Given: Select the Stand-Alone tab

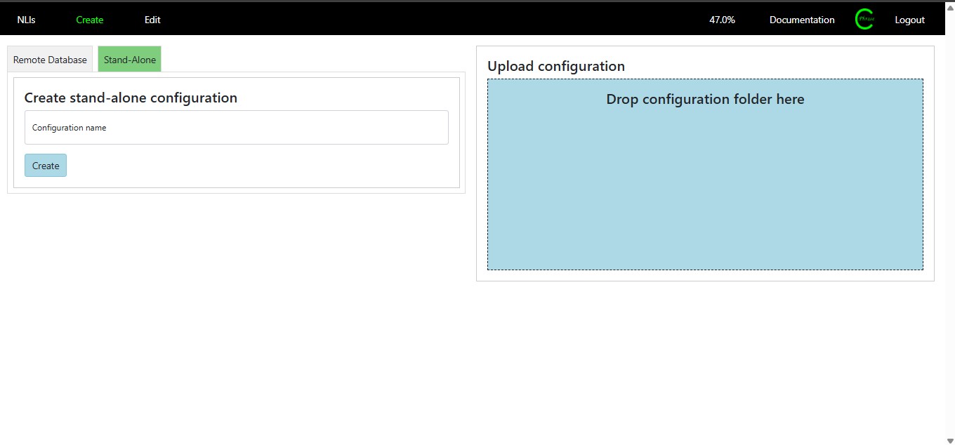Looking at the screenshot, I should 130,60.
